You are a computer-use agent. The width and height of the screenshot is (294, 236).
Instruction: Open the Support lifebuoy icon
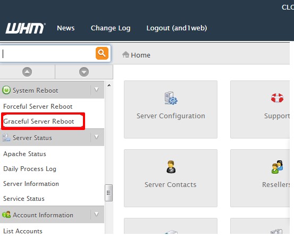point(277,98)
